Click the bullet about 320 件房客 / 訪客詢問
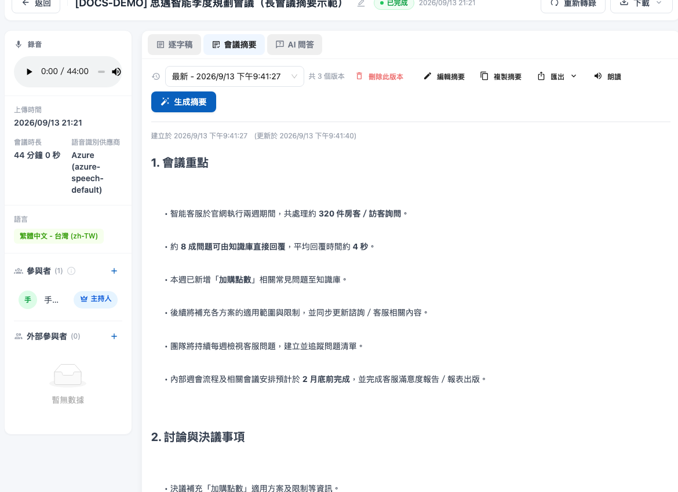Image resolution: width=678 pixels, height=492 pixels. coord(286,214)
